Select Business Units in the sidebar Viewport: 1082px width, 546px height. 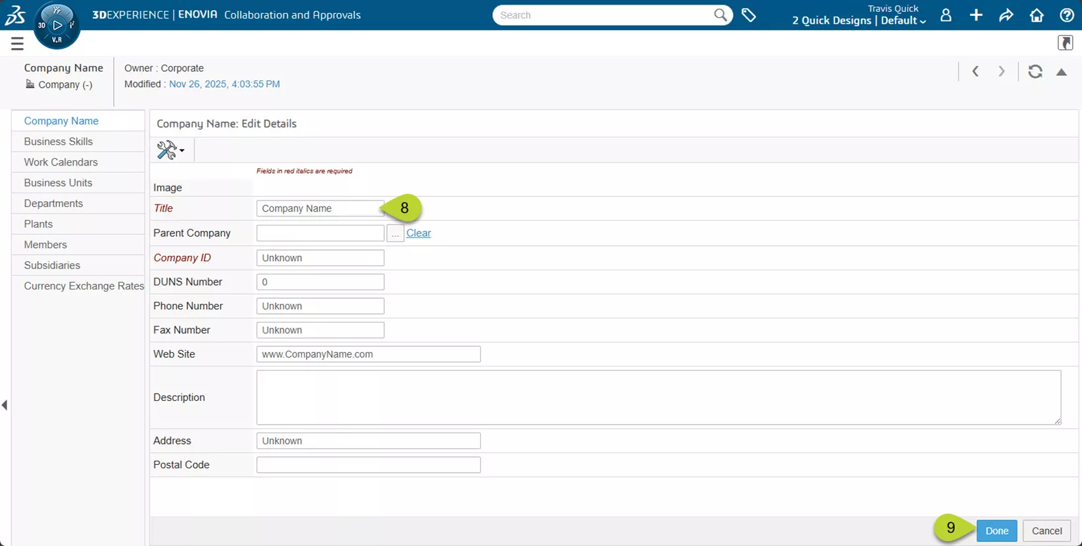coord(58,183)
